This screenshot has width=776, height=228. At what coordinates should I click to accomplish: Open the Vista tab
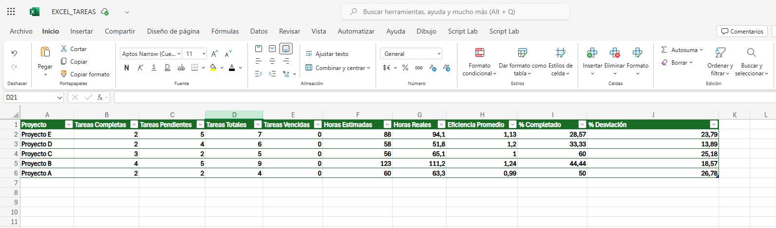coord(319,31)
